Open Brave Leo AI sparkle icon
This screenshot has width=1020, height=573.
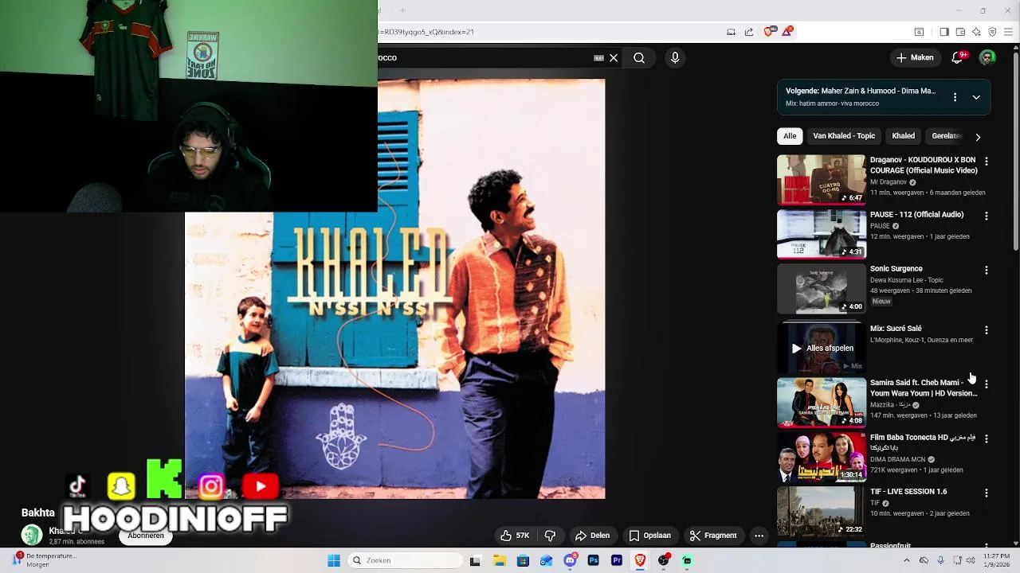pyautogui.click(x=976, y=32)
